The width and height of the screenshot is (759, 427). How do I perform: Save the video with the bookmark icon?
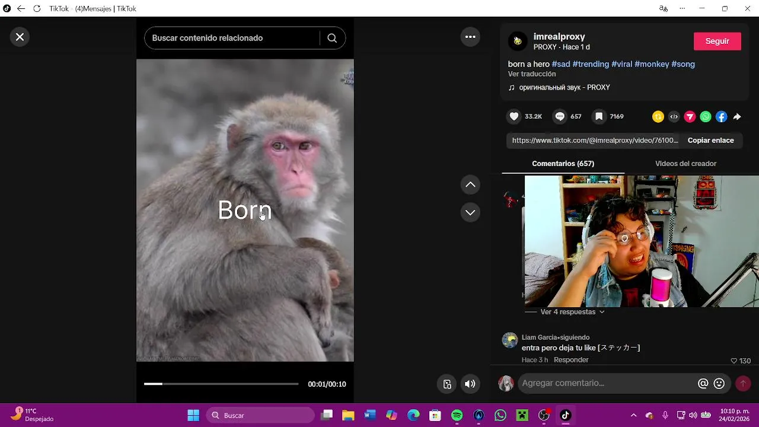599,116
